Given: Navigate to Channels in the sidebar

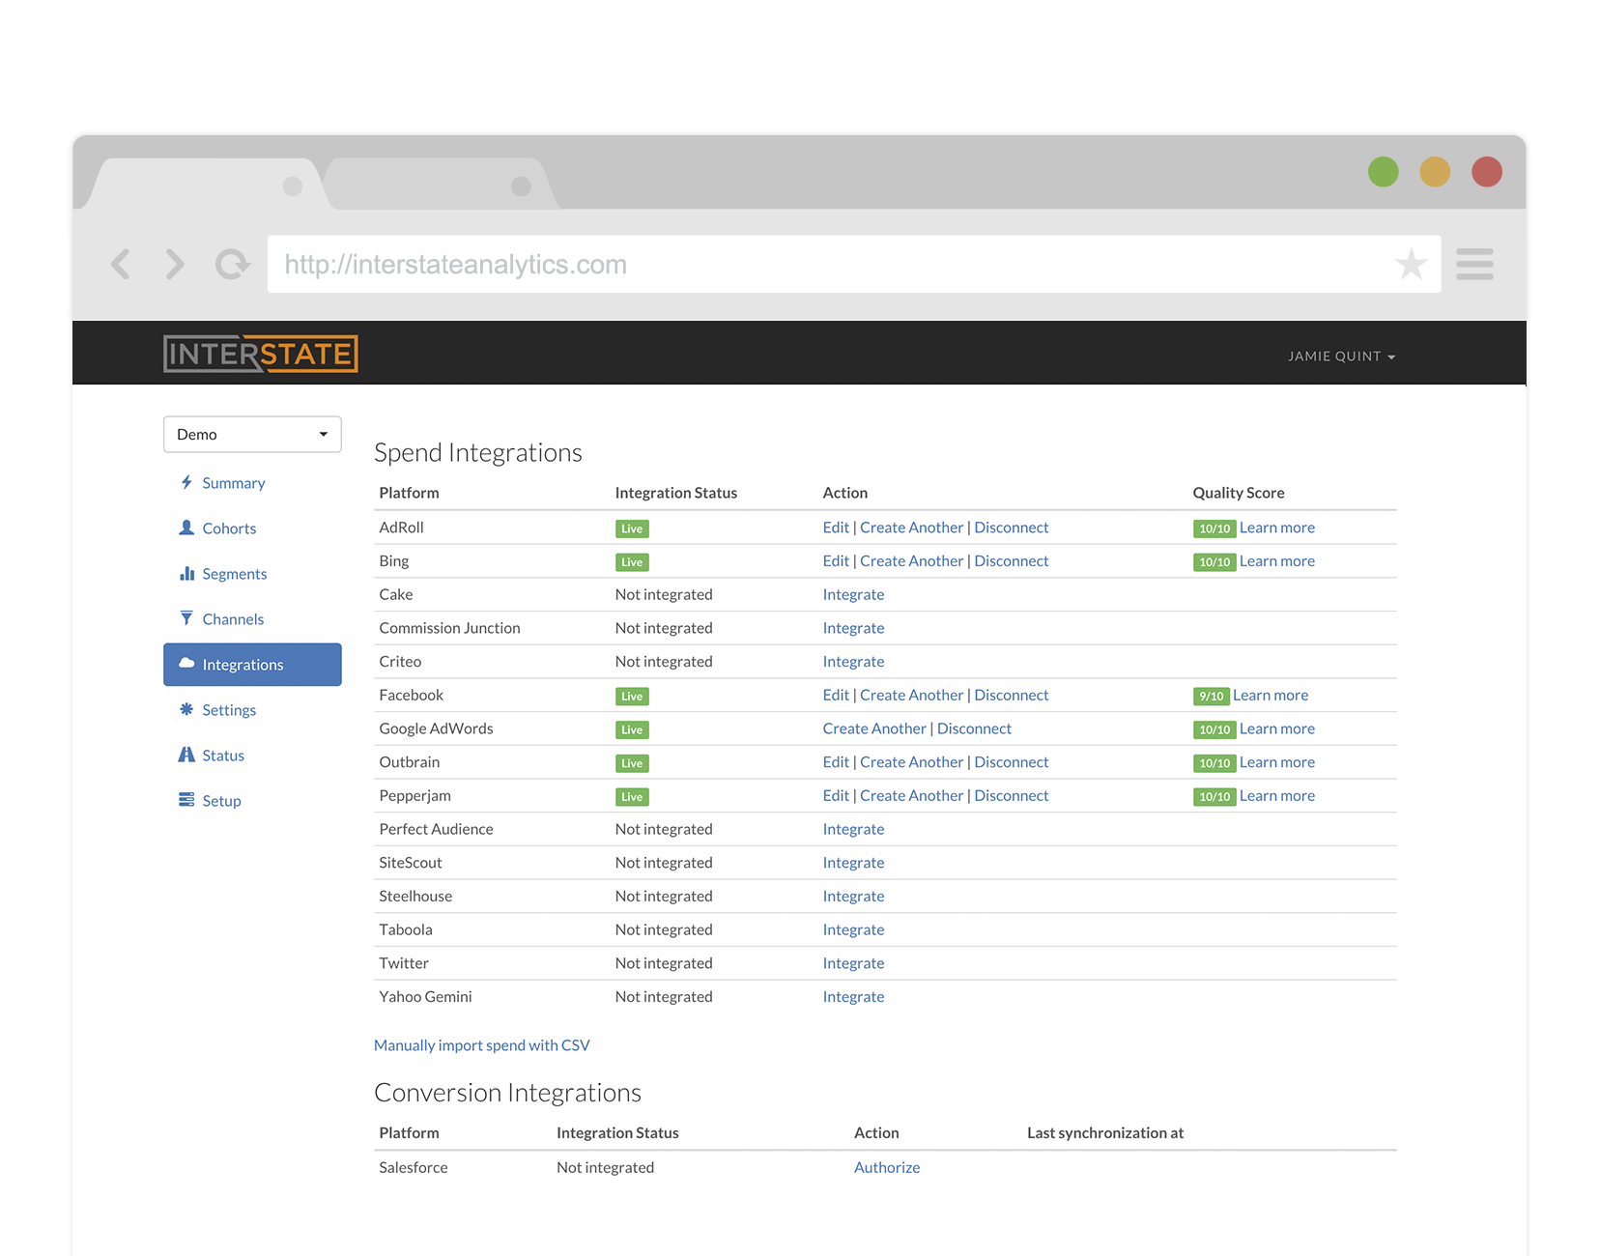Looking at the screenshot, I should point(233,619).
